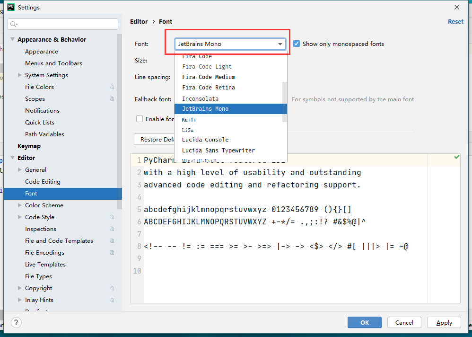472x337 pixels.
Task: Click the Editor breadcrumb
Action: pyautogui.click(x=139, y=22)
